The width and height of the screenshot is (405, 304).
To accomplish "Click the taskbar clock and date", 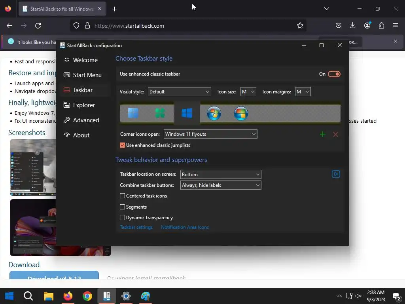I will [376, 296].
